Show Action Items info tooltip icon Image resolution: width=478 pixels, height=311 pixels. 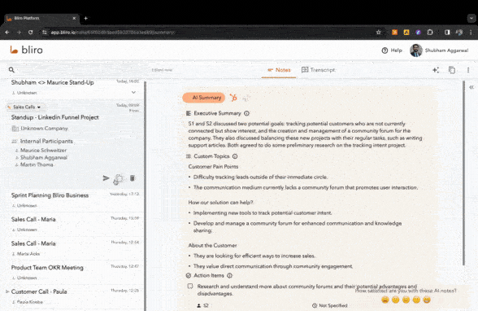[x=229, y=275]
